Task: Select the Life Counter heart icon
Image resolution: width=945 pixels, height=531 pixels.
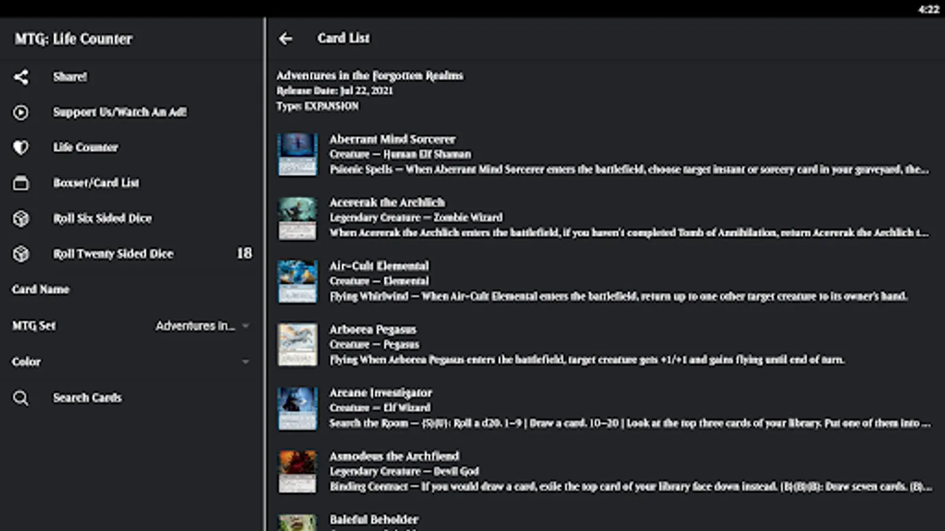Action: [21, 147]
